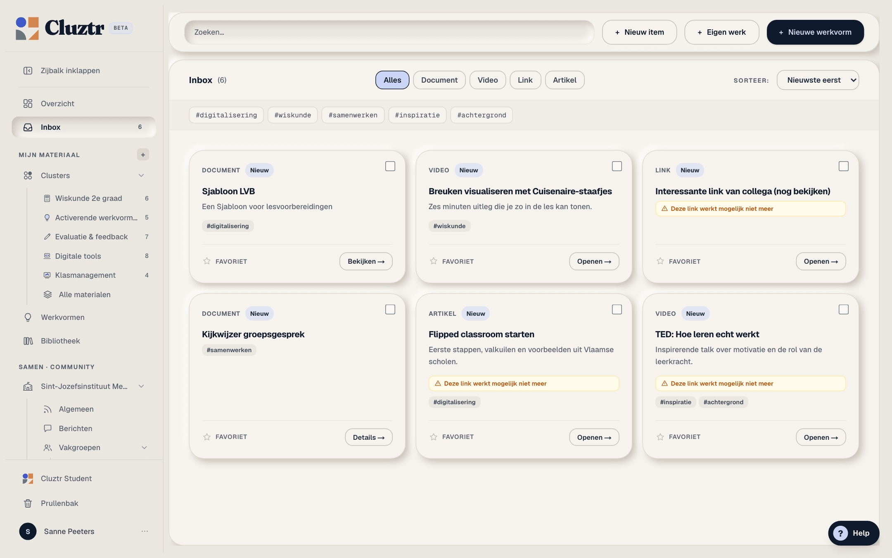Tick the Breuken visualiseren card checkbox

pos(617,166)
